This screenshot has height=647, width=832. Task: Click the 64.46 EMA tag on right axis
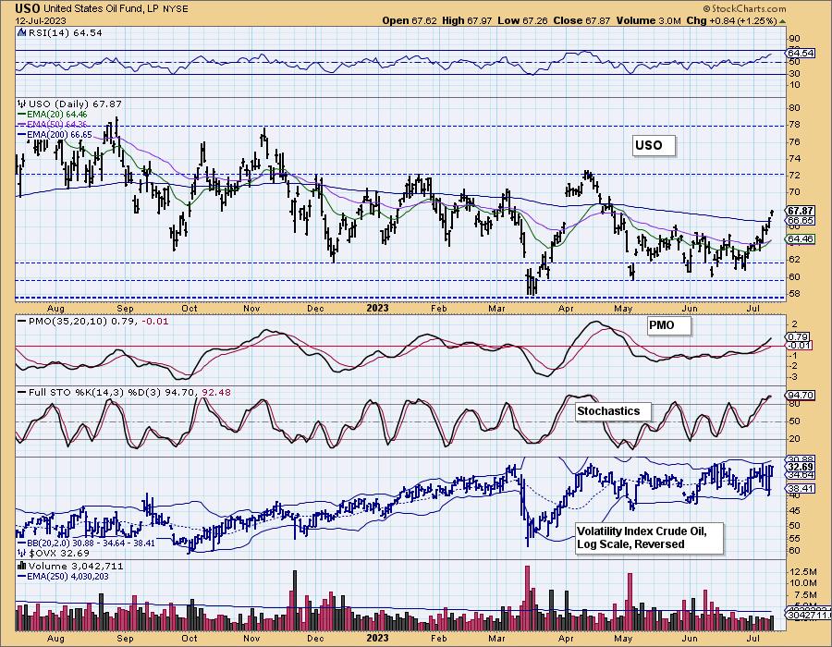pos(801,239)
